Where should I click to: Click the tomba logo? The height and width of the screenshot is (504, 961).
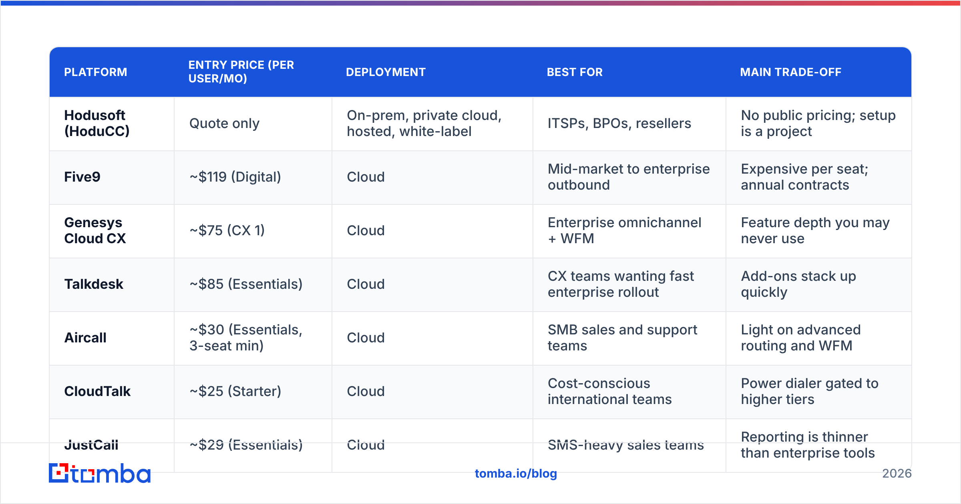[x=100, y=473]
